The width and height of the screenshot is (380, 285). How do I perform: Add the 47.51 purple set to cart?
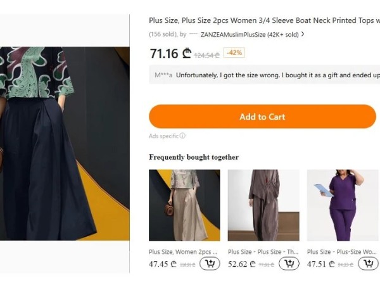(367, 263)
